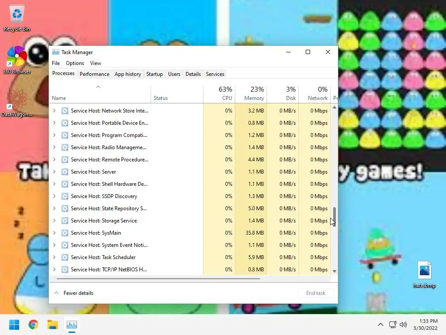Switch to the Services tab
446x335 pixels.
click(x=215, y=74)
